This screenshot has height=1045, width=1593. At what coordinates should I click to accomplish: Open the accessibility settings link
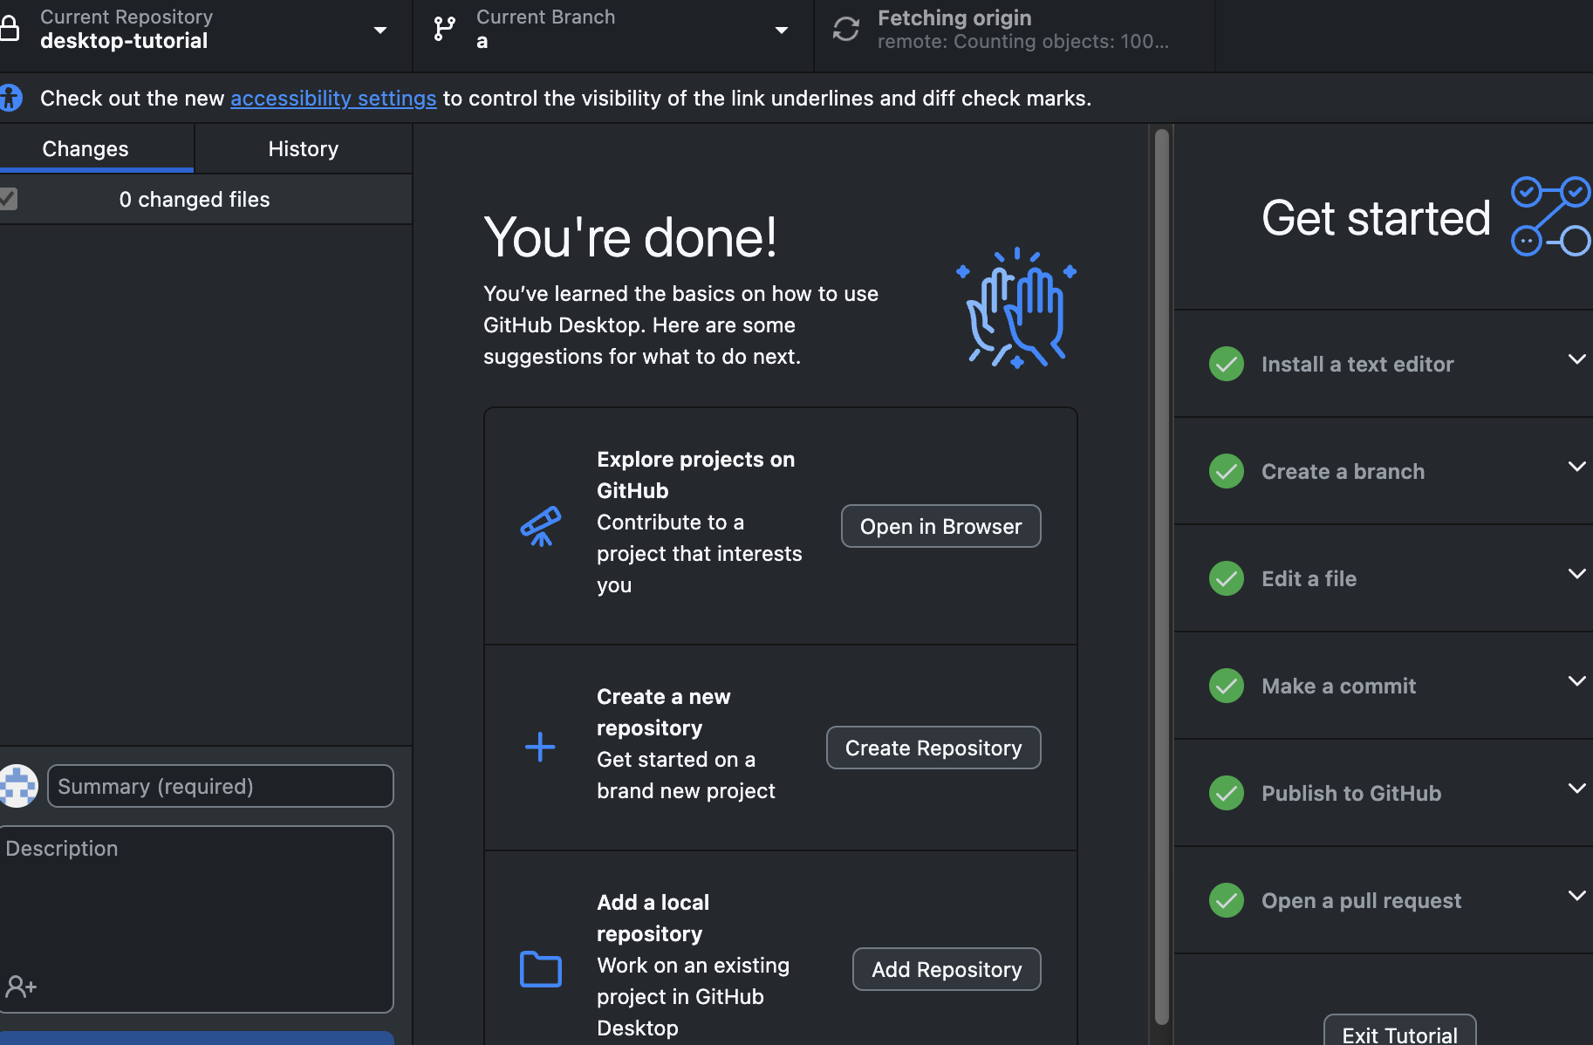click(333, 98)
